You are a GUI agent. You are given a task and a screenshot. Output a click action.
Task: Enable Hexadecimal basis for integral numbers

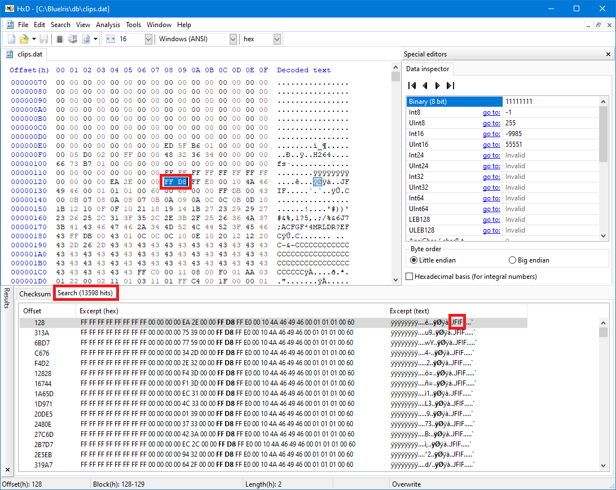472,277
